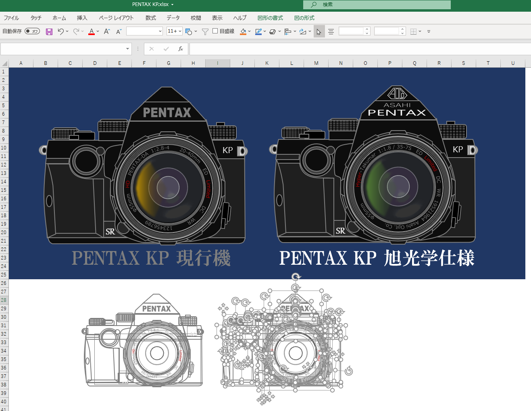Select the PENTAX KP 現行機 caption text
The height and width of the screenshot is (411, 531).
(151, 258)
